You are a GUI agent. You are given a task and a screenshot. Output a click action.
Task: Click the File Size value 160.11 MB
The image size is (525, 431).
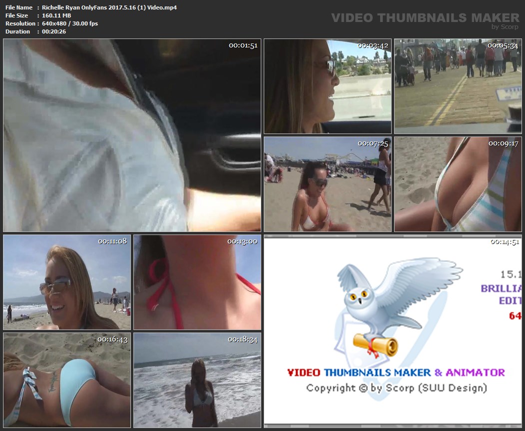(x=57, y=15)
